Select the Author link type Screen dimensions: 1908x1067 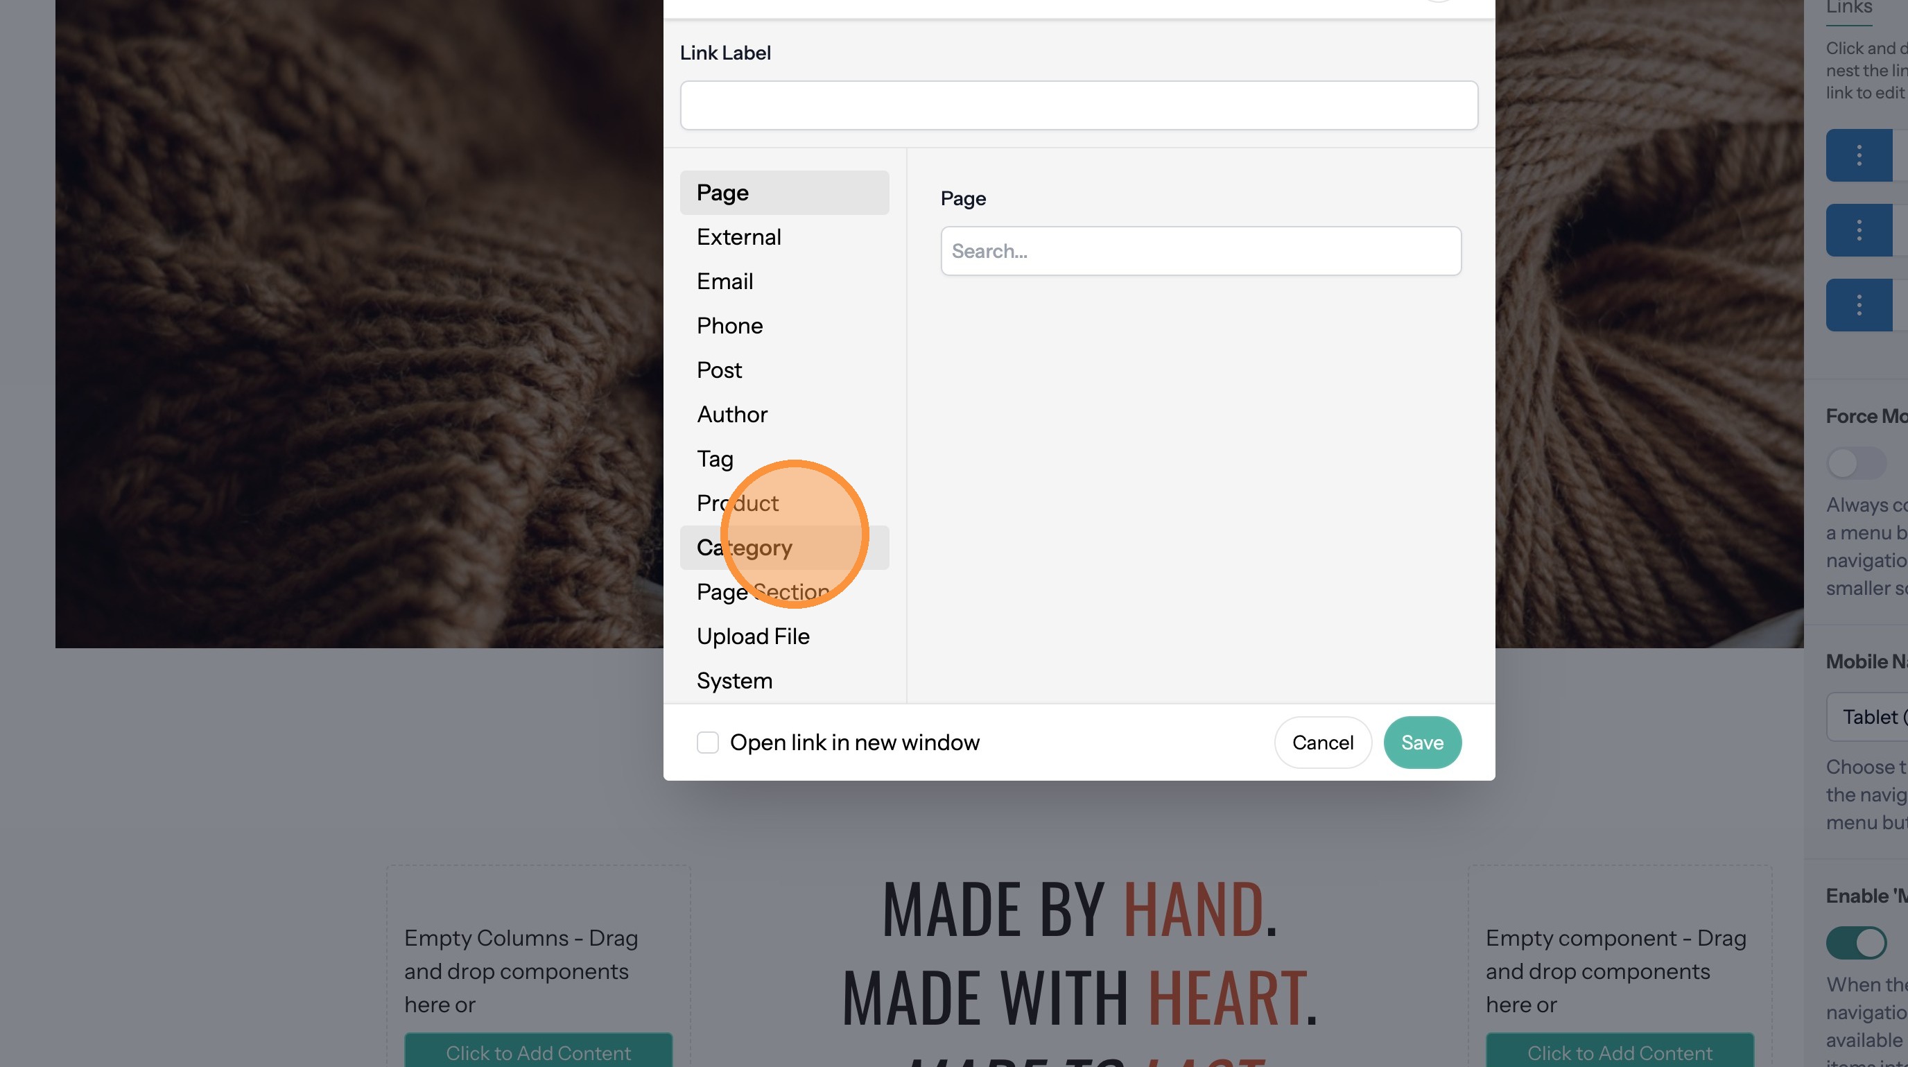[x=731, y=415]
